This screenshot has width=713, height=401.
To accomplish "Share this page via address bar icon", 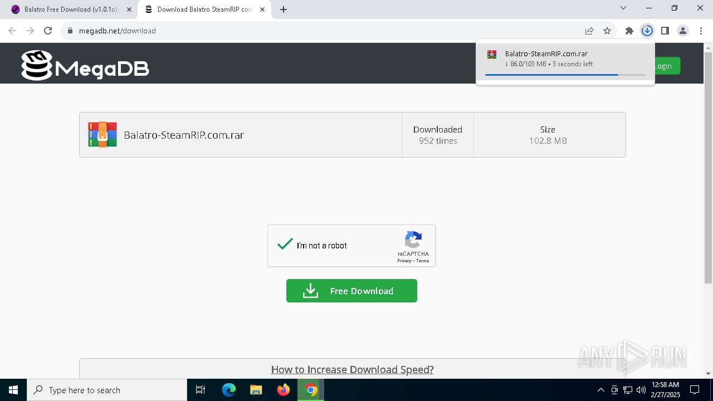I will click(x=589, y=31).
